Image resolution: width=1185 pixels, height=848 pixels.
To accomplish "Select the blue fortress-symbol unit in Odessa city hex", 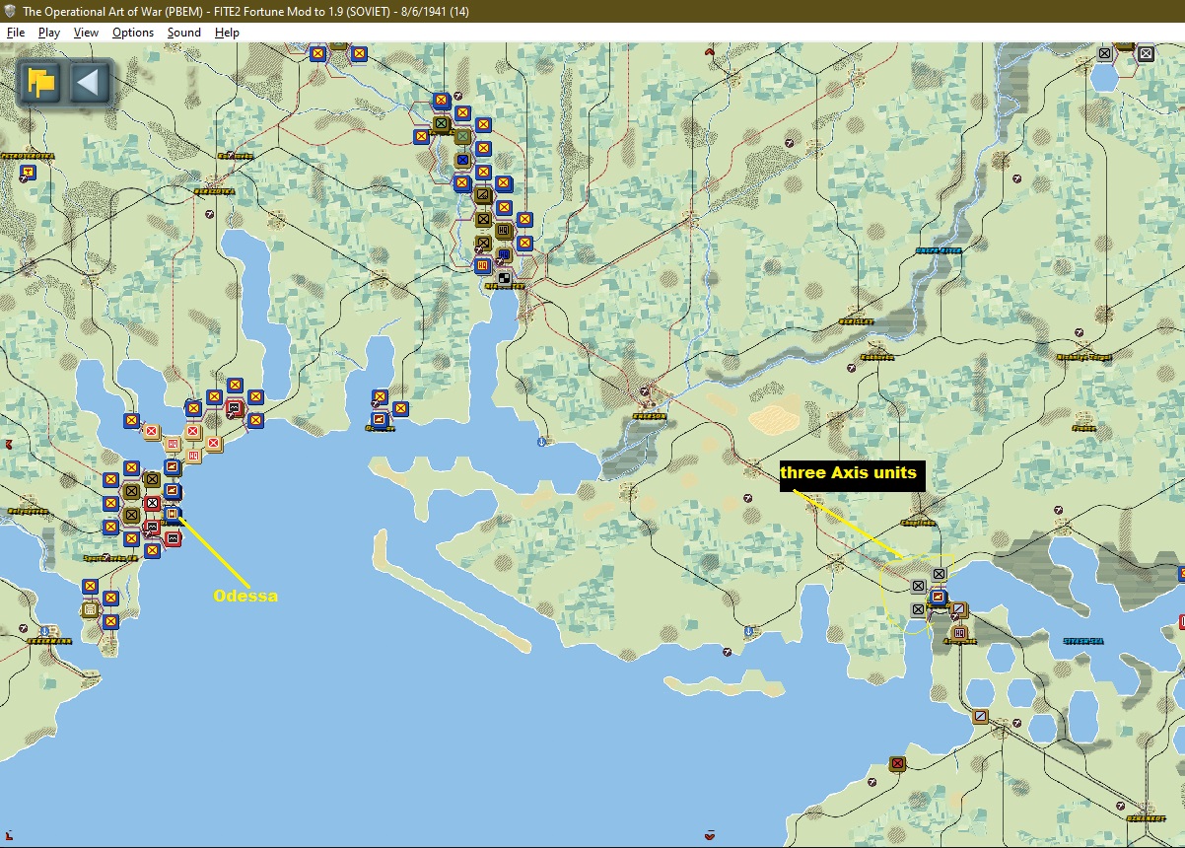I will point(173,514).
